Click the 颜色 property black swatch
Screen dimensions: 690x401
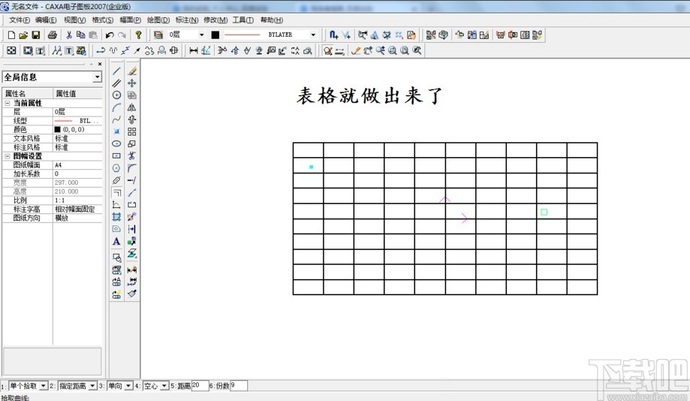pyautogui.click(x=57, y=129)
